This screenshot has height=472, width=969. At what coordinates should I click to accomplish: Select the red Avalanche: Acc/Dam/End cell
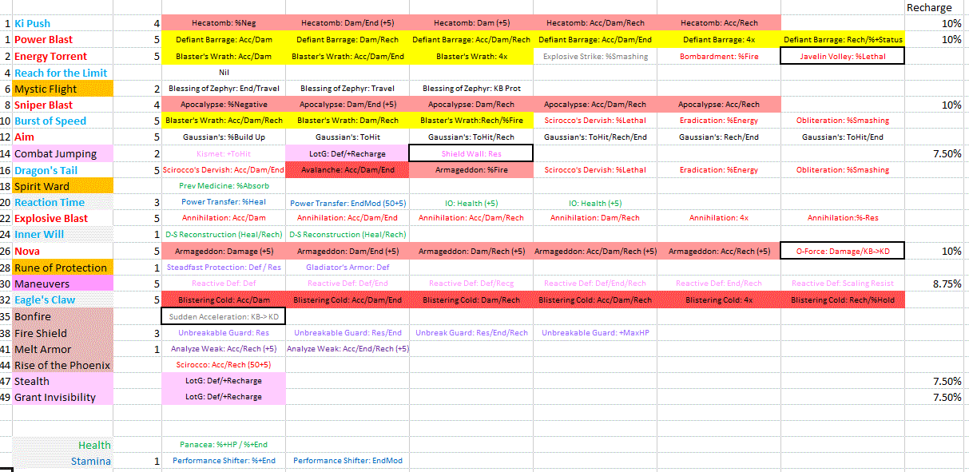click(x=347, y=169)
